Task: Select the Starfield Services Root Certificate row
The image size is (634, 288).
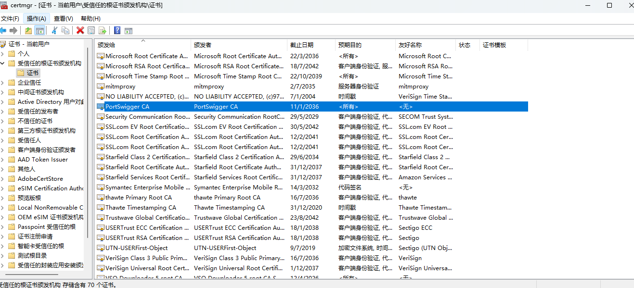Action: pyautogui.click(x=311, y=177)
